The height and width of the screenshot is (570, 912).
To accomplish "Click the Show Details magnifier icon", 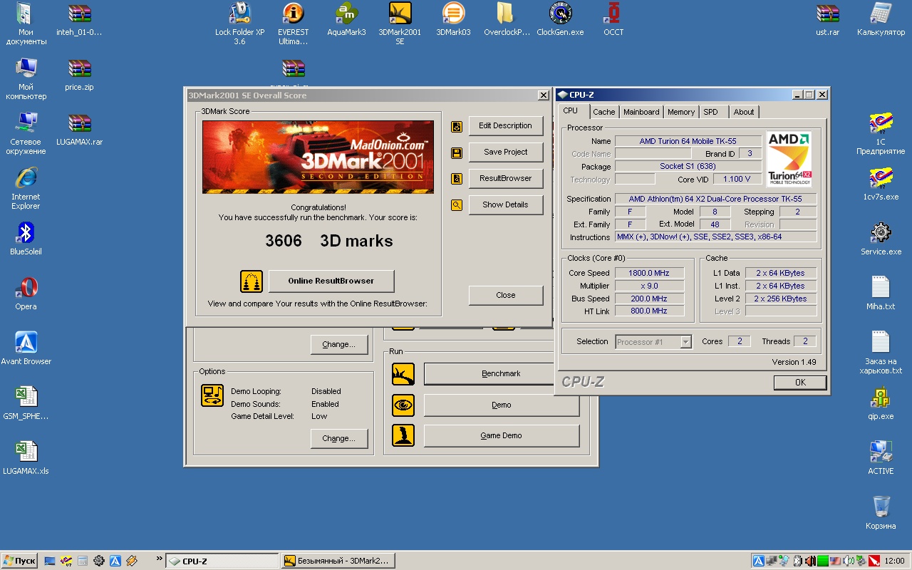I will point(457,205).
